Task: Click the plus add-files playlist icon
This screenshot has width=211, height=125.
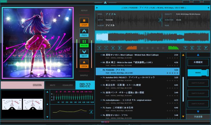Action: [x=99, y=48]
